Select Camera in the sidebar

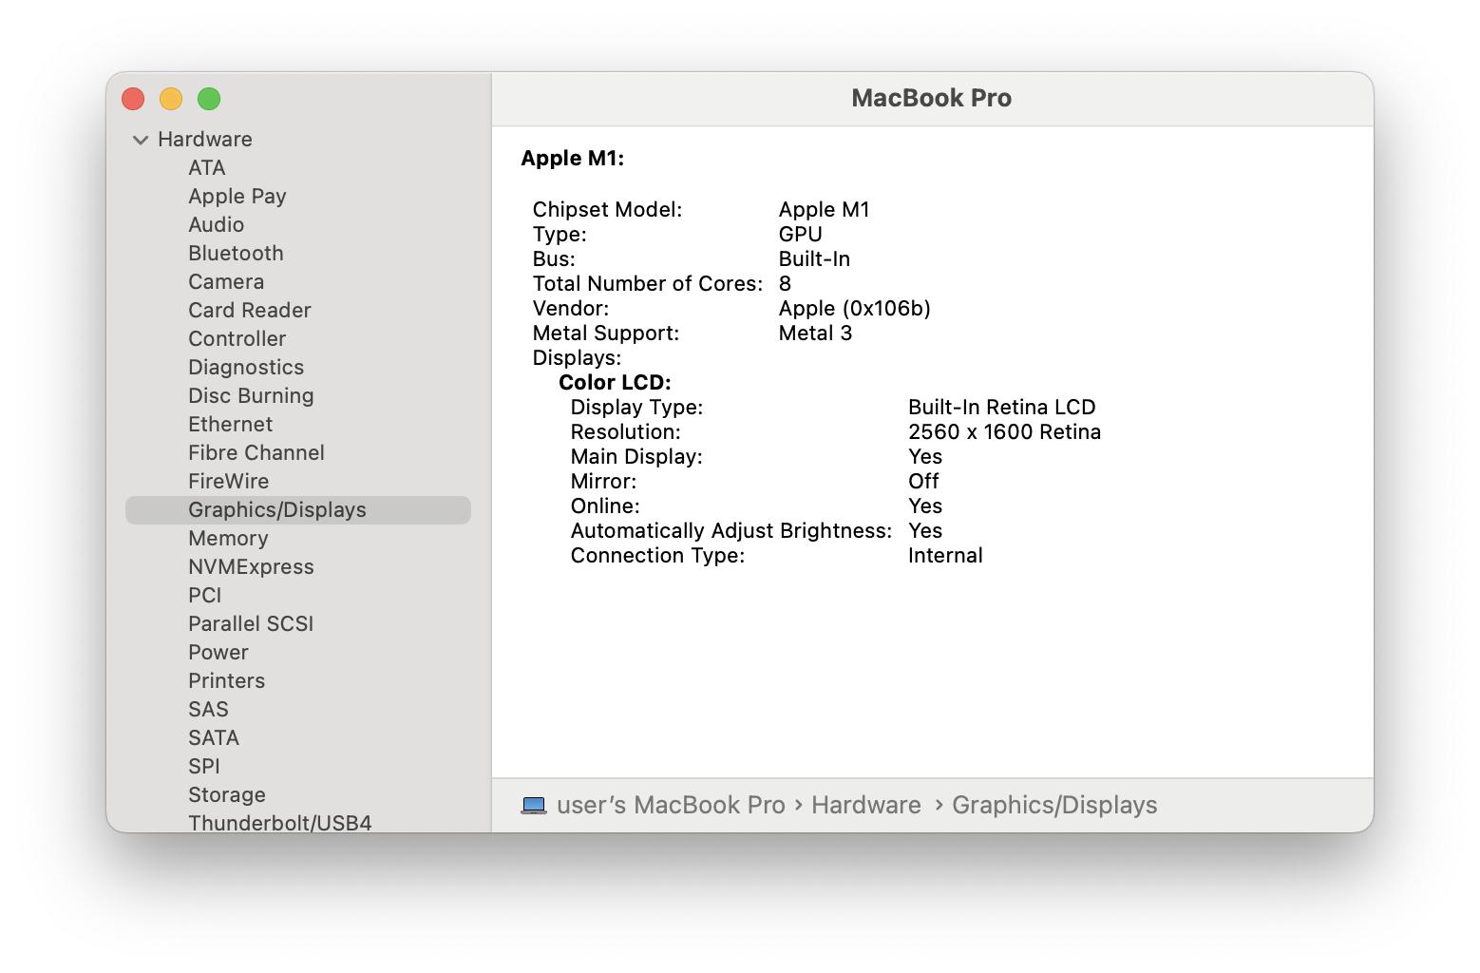[x=226, y=282]
